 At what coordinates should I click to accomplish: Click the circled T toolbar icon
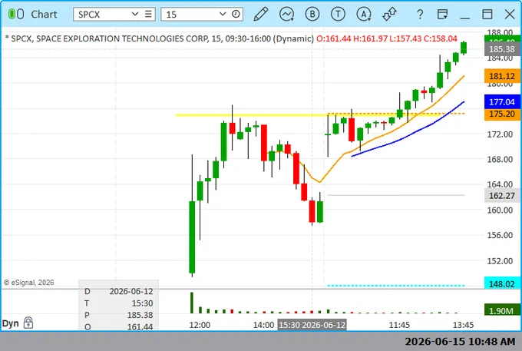(x=338, y=15)
